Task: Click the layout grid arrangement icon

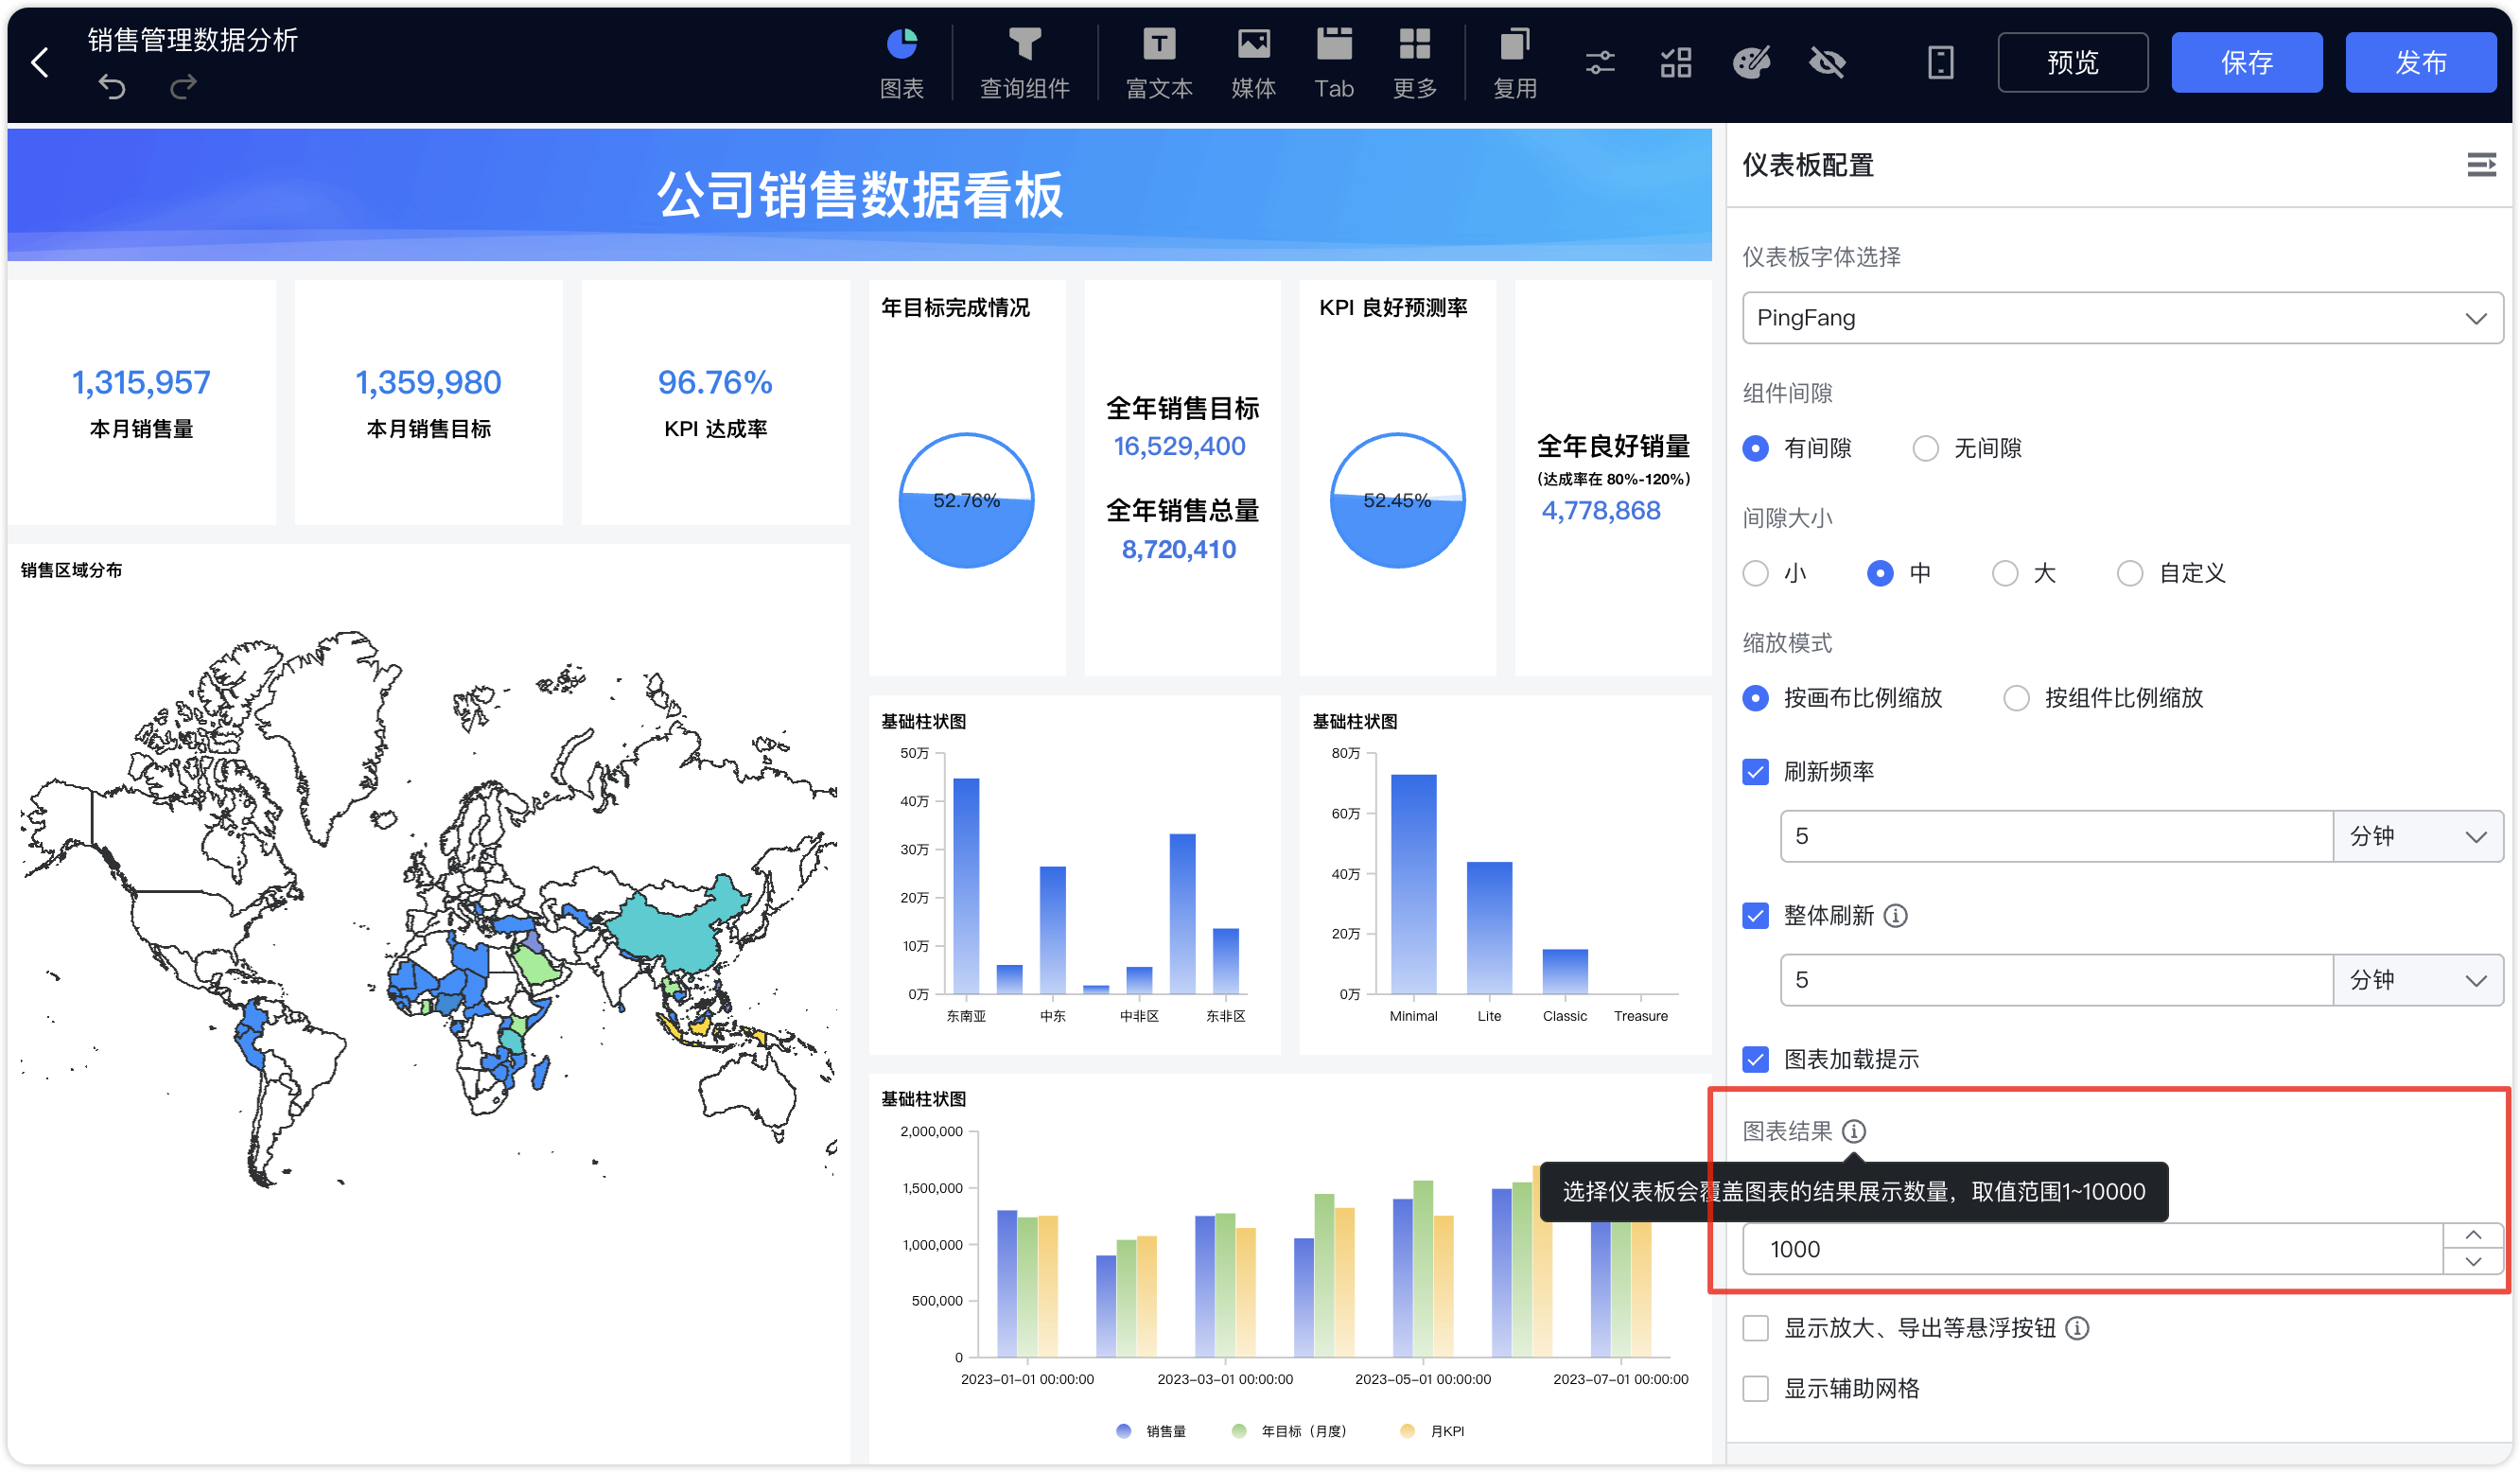Action: click(1676, 63)
